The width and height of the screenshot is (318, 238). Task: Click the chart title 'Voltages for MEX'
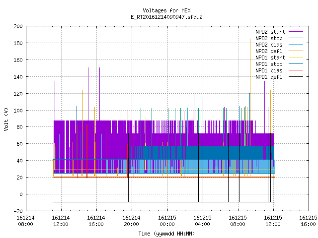[166, 10]
